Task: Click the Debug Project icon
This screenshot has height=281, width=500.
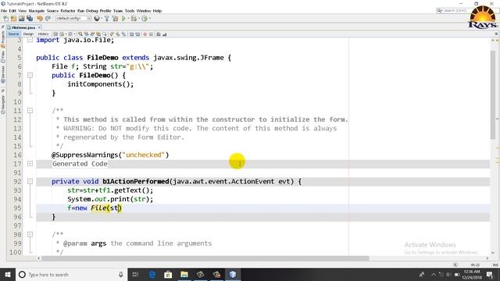Action: (x=134, y=19)
